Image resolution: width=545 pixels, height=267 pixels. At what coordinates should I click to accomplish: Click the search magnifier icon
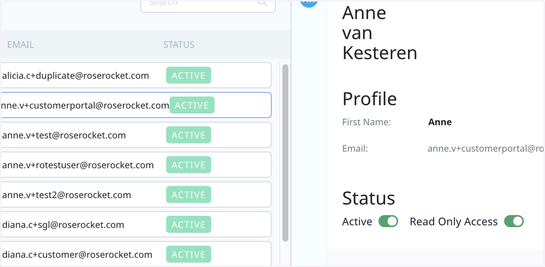point(263,3)
